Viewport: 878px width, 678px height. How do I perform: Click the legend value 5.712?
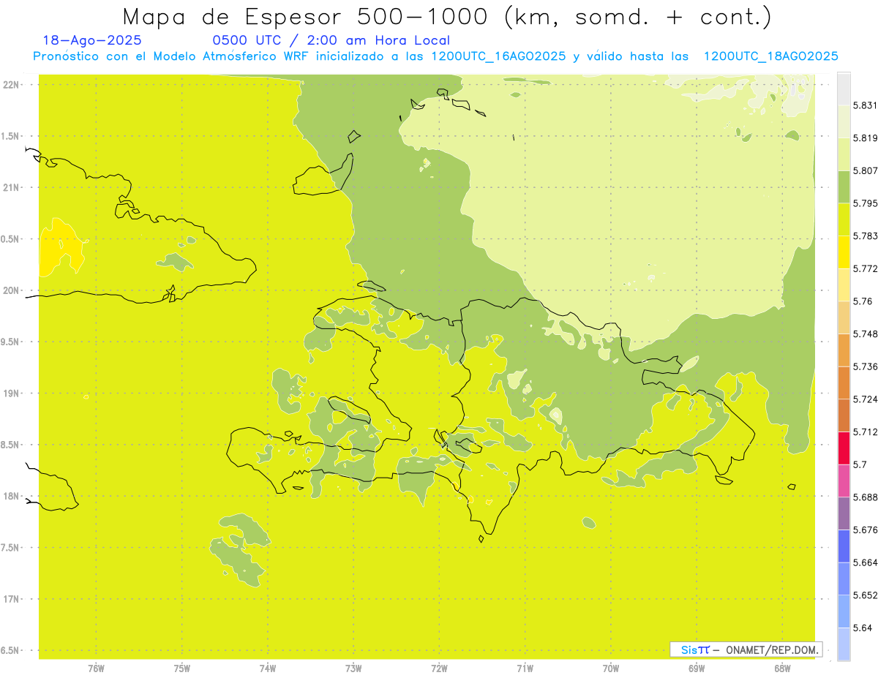[x=865, y=432]
